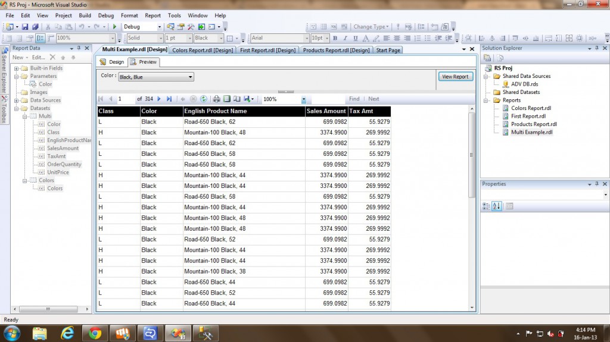Click the Print icon in report toolbar
Screen dimensions: 610x342
coord(217,99)
